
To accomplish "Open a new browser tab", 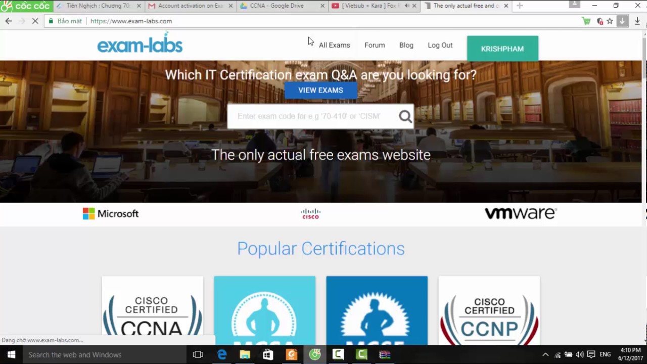I will pyautogui.click(x=519, y=6).
